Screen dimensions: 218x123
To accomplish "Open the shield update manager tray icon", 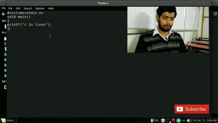I will [x=163, y=120].
